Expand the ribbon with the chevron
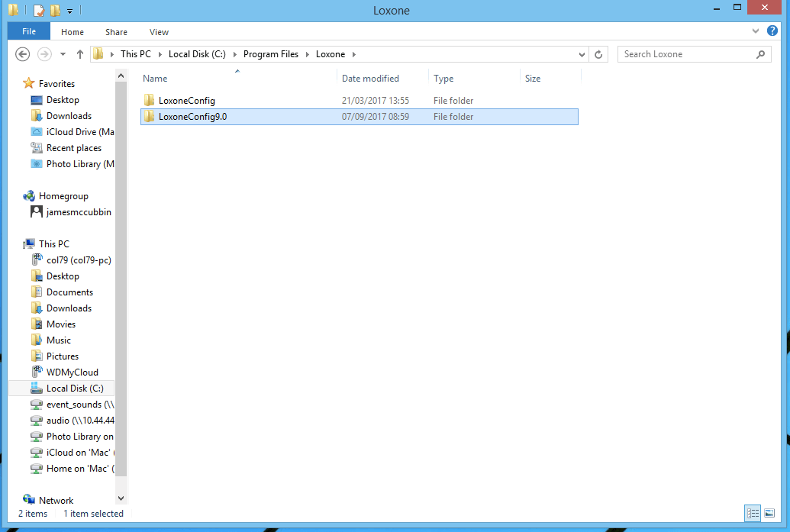This screenshot has width=790, height=532. coord(756,32)
